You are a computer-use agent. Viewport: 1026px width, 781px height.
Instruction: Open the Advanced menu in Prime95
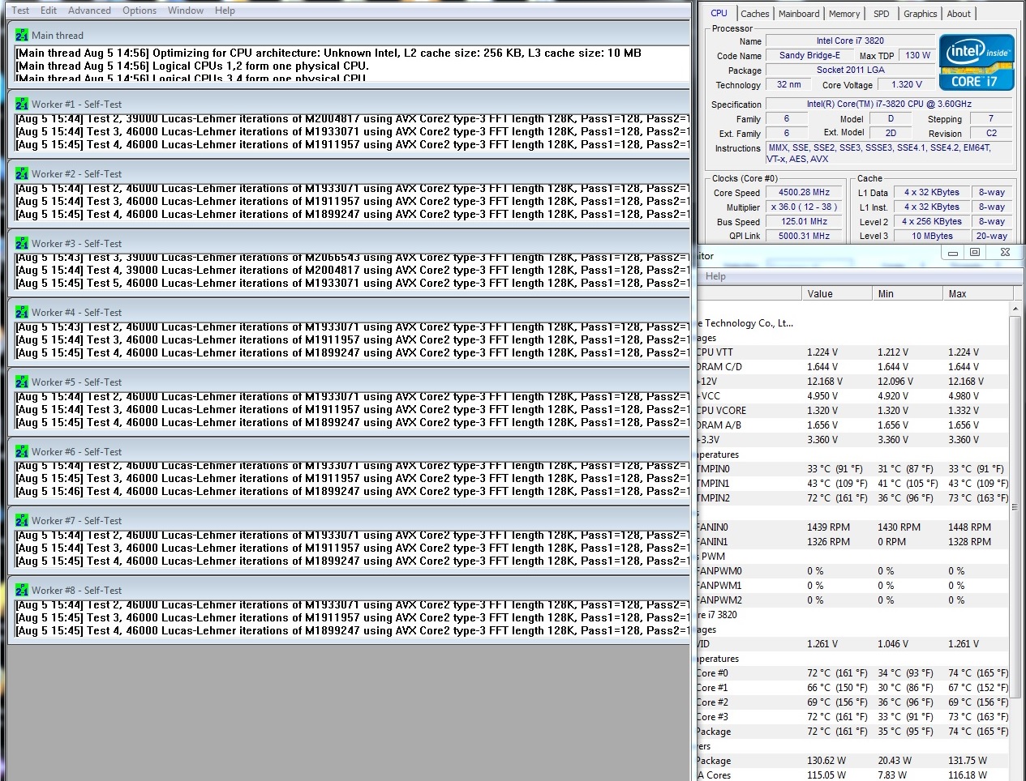coord(89,11)
